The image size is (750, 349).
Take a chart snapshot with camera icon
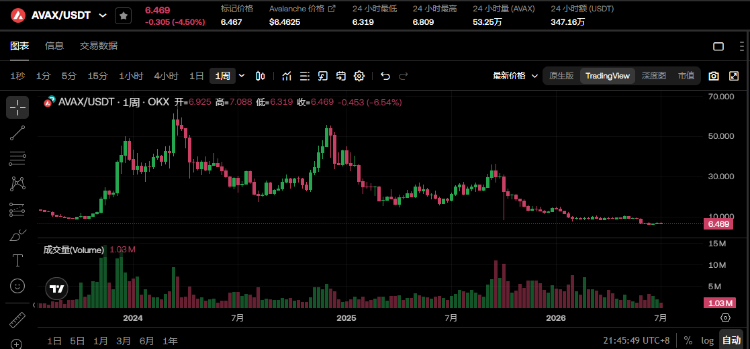click(714, 76)
